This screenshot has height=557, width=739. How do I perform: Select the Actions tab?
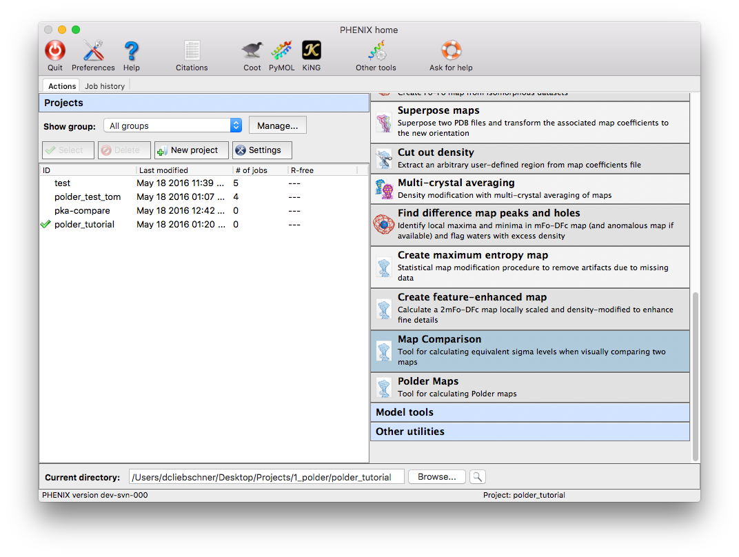[x=62, y=86]
